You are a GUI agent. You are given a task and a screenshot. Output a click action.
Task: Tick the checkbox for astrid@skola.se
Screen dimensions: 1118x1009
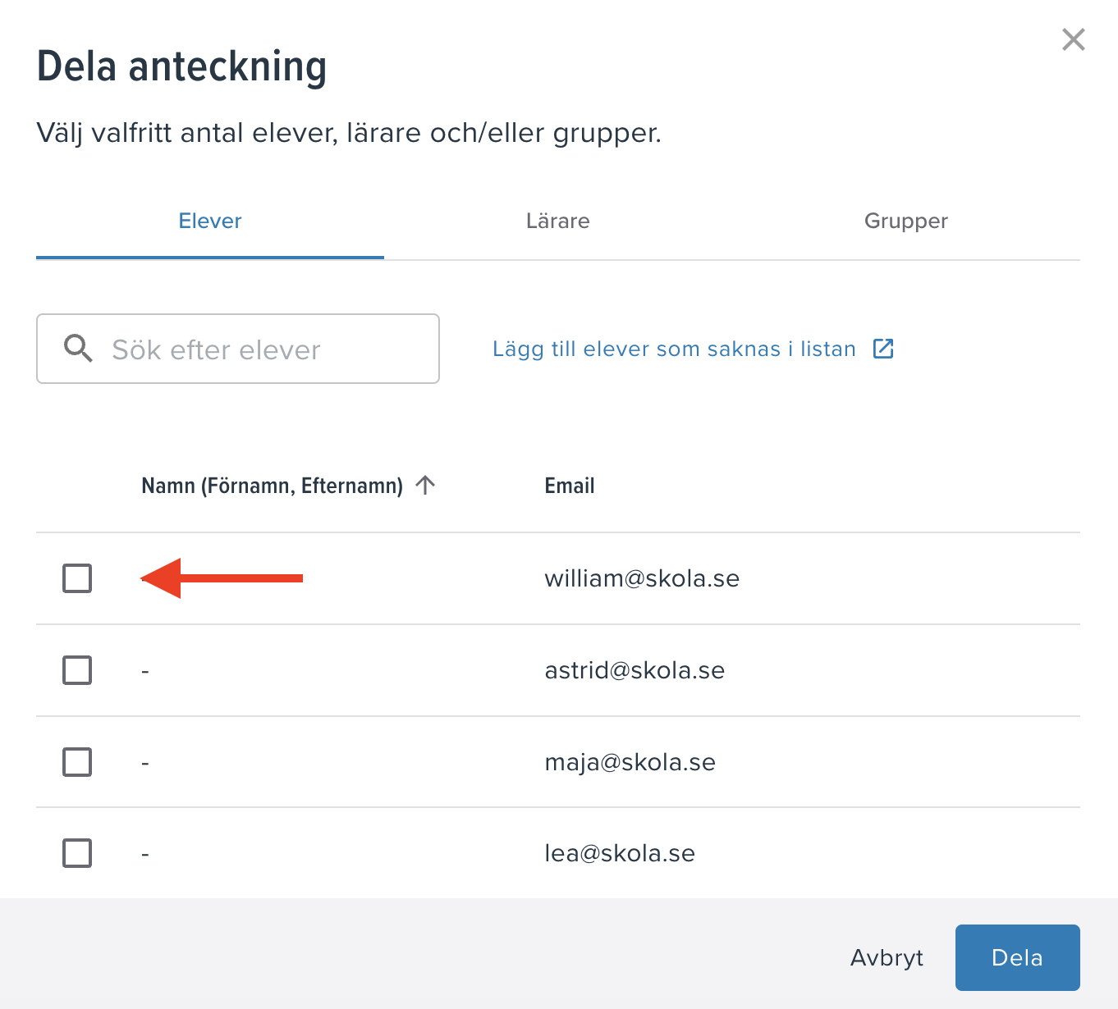tap(77, 670)
